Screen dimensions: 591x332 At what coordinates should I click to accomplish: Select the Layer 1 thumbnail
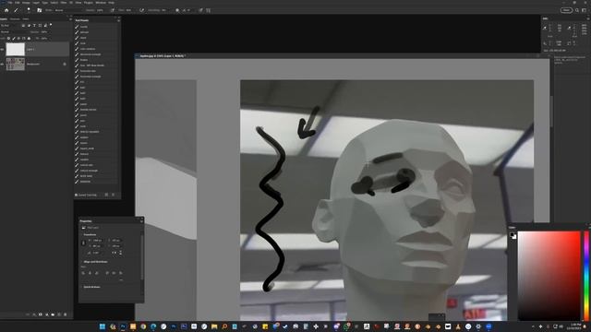pyautogui.click(x=16, y=49)
